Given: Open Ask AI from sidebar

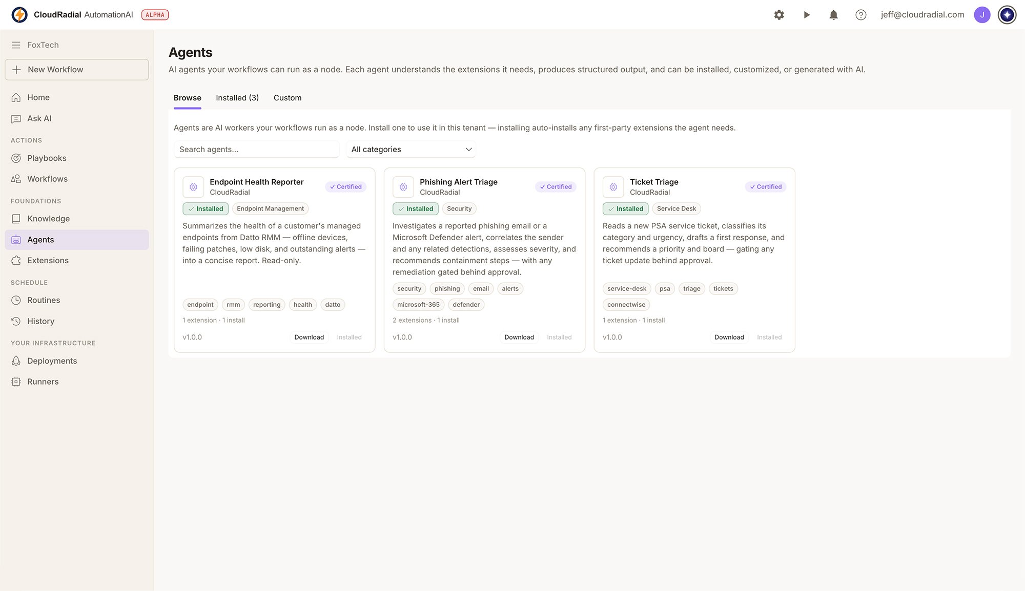Looking at the screenshot, I should tap(77, 119).
